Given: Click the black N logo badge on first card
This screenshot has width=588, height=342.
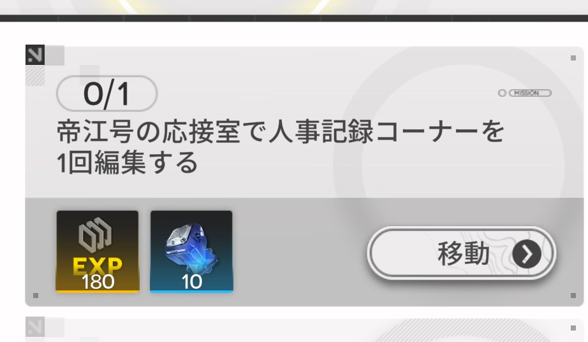Looking at the screenshot, I should pyautogui.click(x=35, y=55).
